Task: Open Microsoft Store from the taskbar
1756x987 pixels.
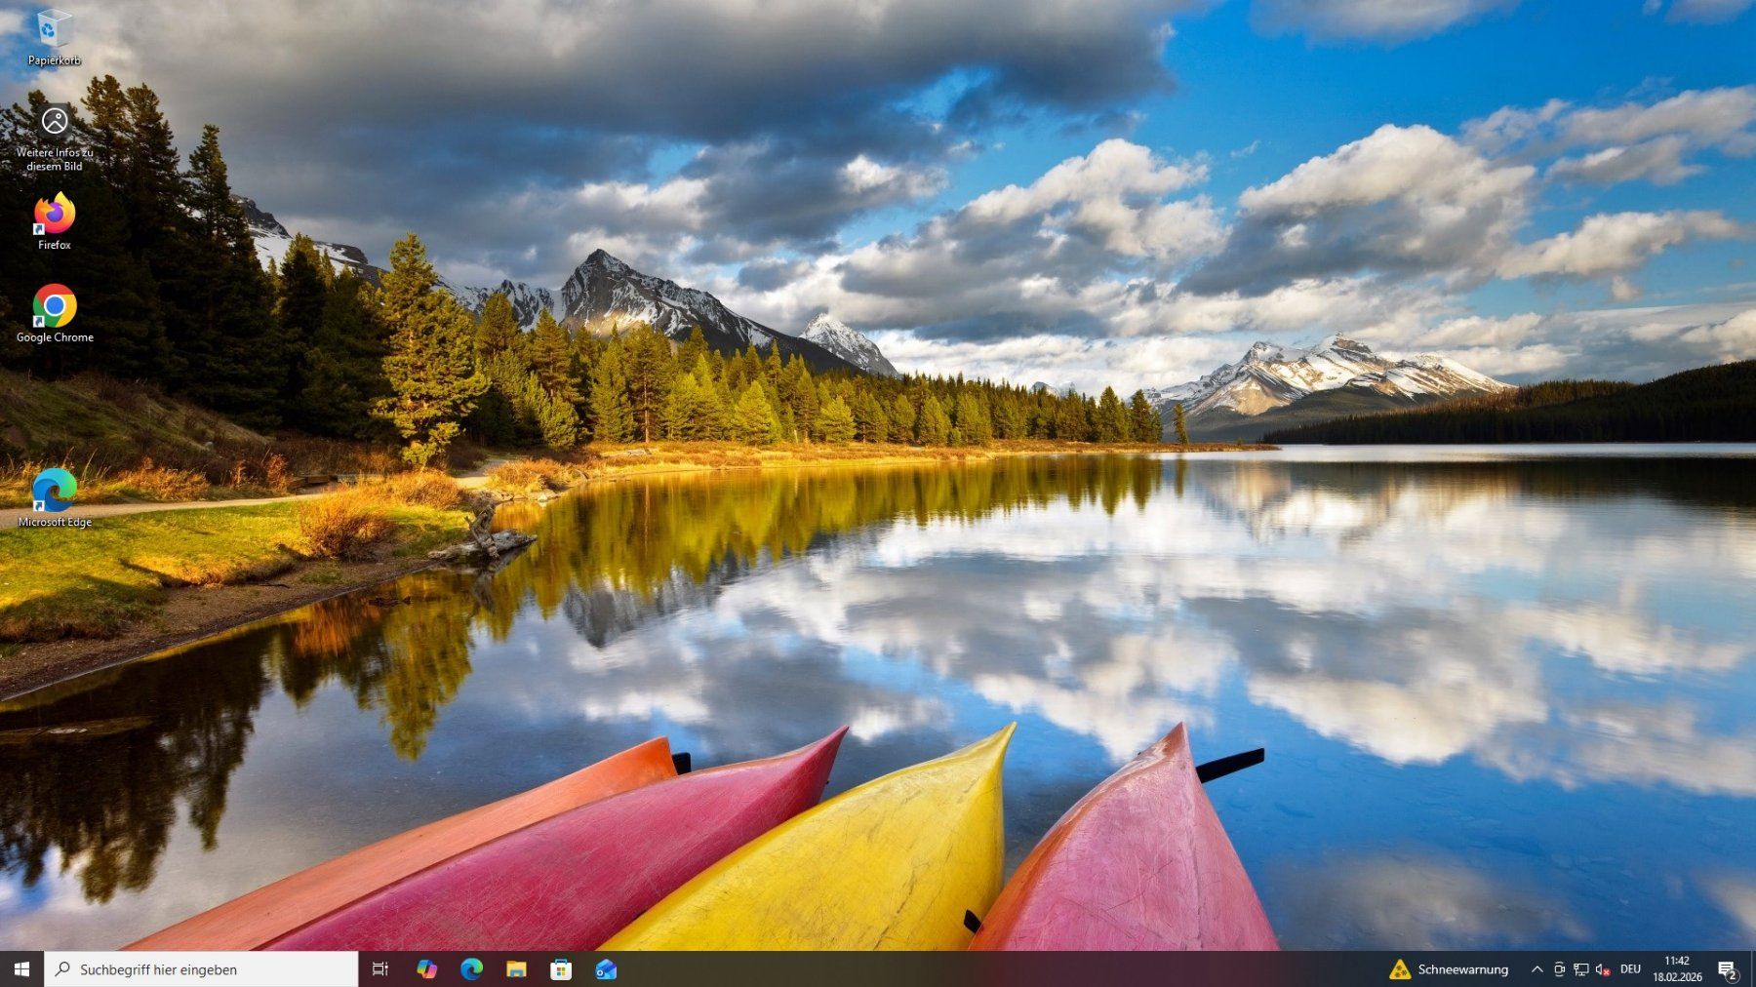Action: (x=561, y=968)
